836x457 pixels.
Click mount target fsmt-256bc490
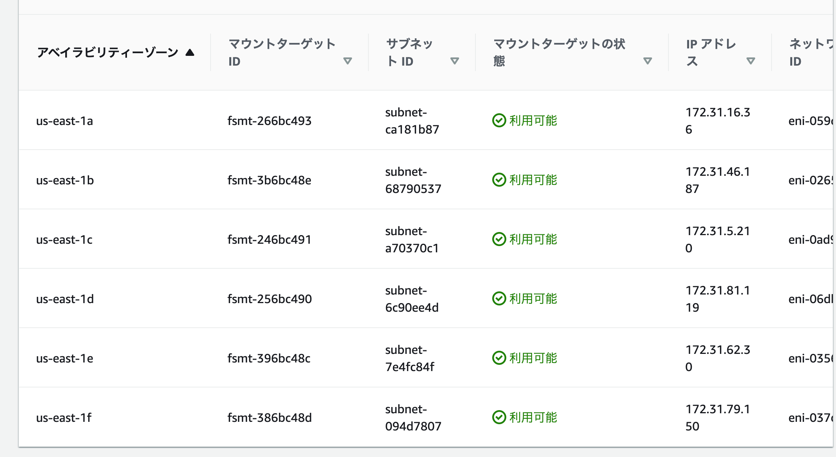click(x=270, y=299)
